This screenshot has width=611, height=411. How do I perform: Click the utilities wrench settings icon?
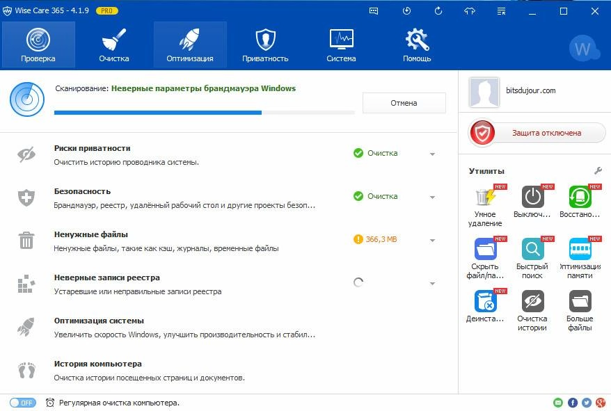pyautogui.click(x=598, y=170)
